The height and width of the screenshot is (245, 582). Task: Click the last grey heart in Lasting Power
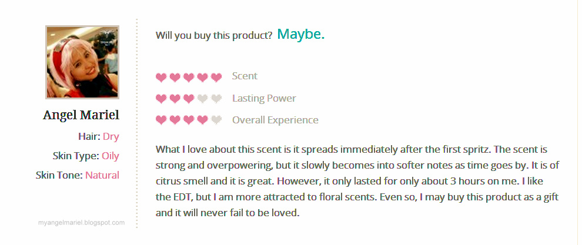point(216,99)
